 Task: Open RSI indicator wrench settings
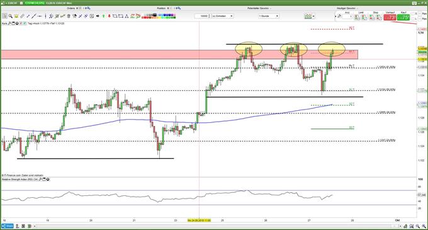click(x=40, y=180)
